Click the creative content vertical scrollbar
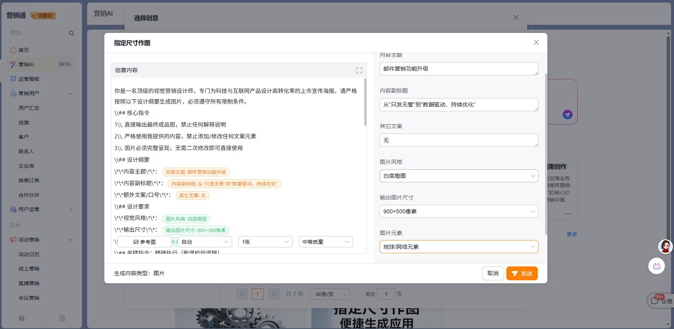The image size is (674, 329). 365,102
